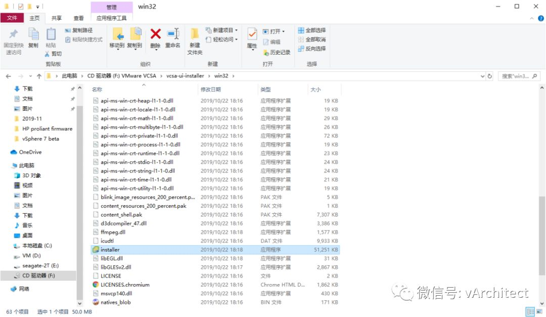Open the Copy to (复制到) menu
Screen dimensions: 546x317
coord(135,38)
